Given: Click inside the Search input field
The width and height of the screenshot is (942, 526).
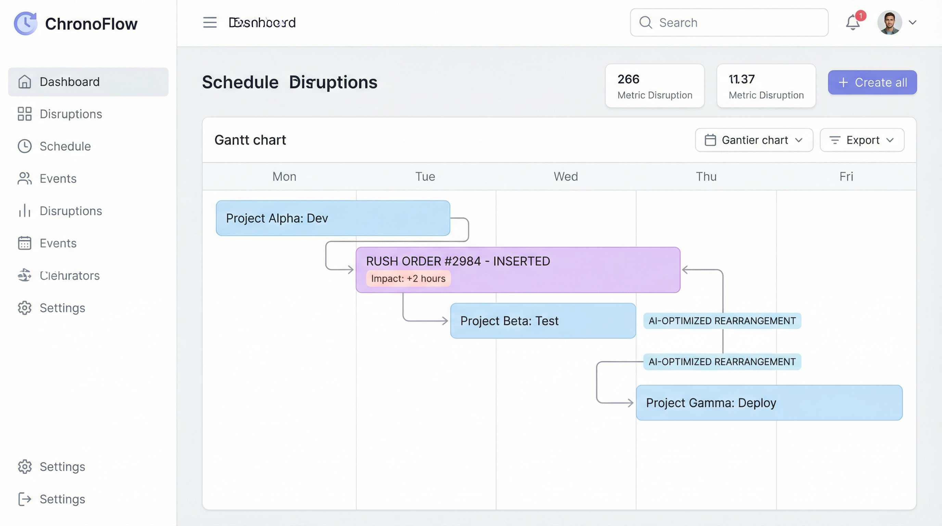Looking at the screenshot, I should pyautogui.click(x=729, y=23).
